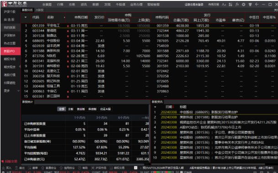The width and height of the screenshot is (278, 173).
Task: Select 自选股 in the left sidebar
Action: pyautogui.click(x=9, y=20)
